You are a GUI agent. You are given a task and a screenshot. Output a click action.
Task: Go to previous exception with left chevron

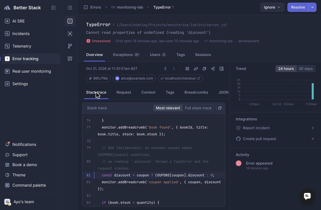pos(165,69)
